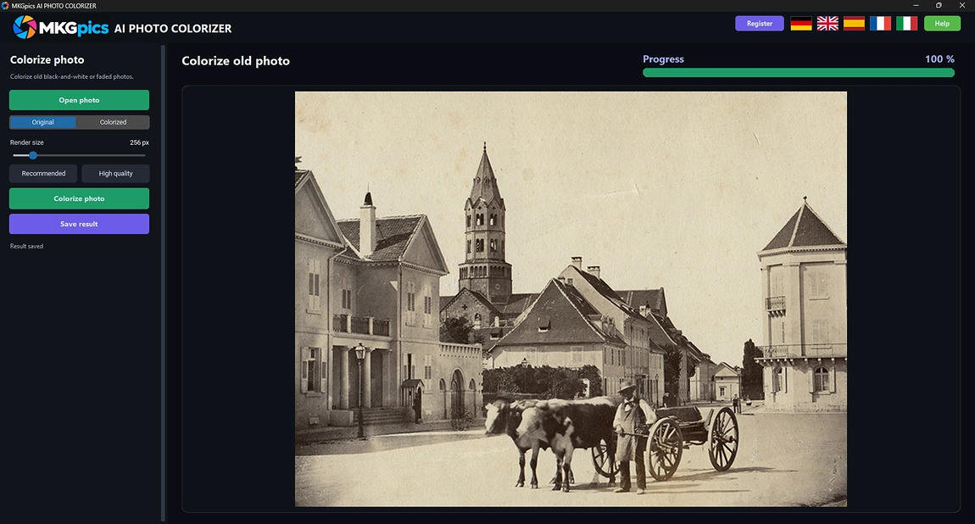
Task: Choose High quality render size
Action: coord(115,174)
